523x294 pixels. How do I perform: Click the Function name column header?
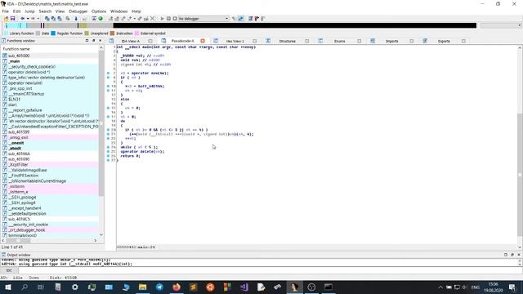50,49
